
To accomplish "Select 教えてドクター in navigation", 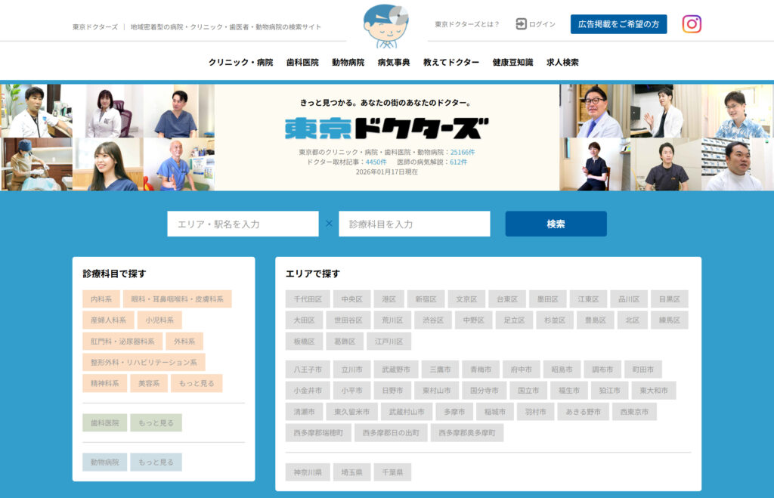I will (x=450, y=63).
